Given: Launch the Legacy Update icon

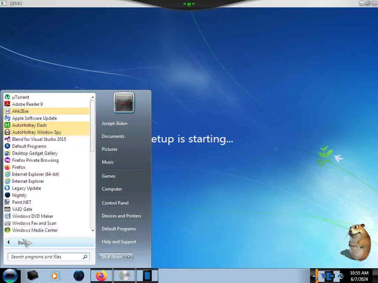Looking at the screenshot, I should pos(7,188).
